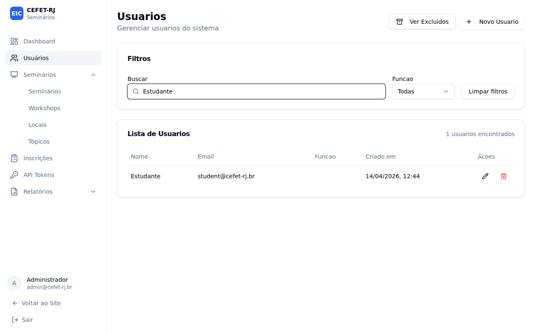Click the logout icon beside Sair

pos(15,320)
